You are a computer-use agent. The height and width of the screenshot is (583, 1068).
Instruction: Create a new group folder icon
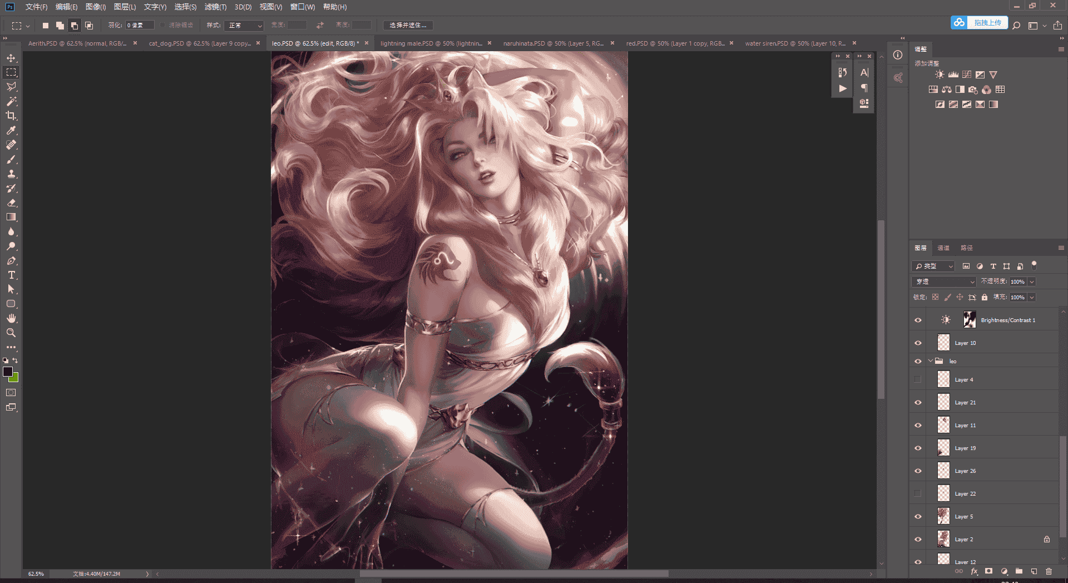[x=1019, y=571]
